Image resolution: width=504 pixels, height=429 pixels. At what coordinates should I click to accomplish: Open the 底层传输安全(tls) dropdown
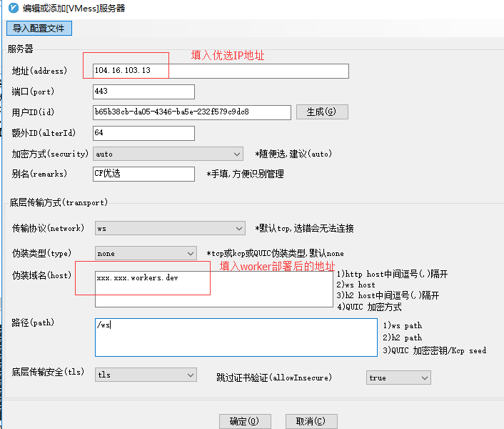click(146, 375)
